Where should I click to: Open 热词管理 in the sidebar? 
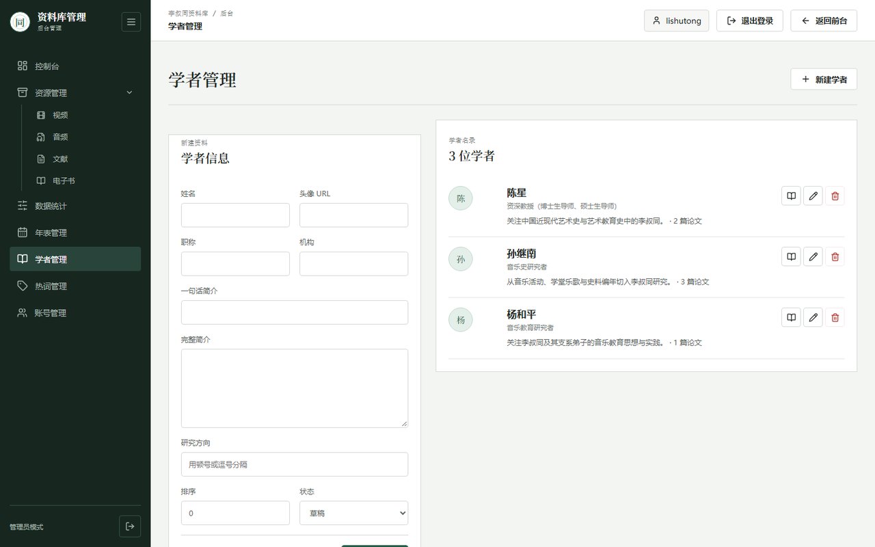coord(75,286)
